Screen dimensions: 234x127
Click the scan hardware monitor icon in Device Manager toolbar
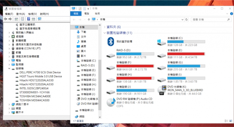(x=40, y=19)
